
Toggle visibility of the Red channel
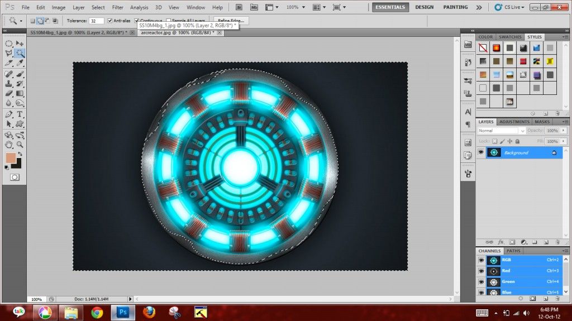tap(481, 271)
